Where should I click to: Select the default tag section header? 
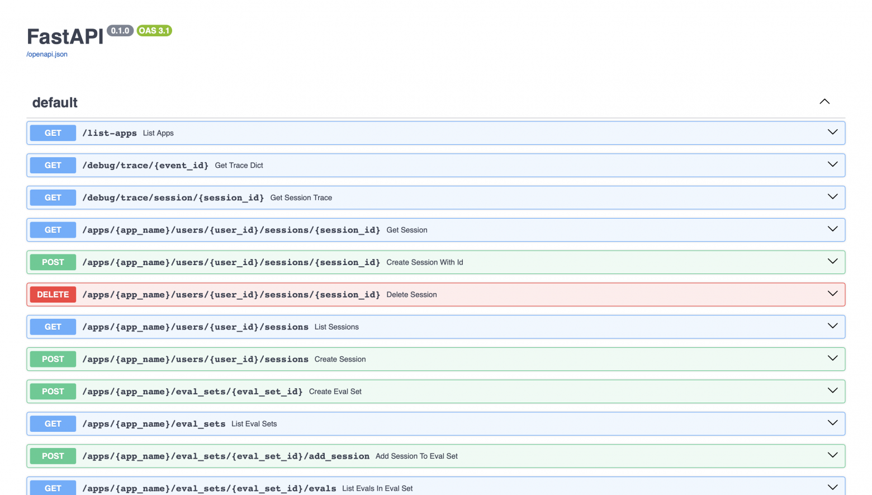(55, 102)
